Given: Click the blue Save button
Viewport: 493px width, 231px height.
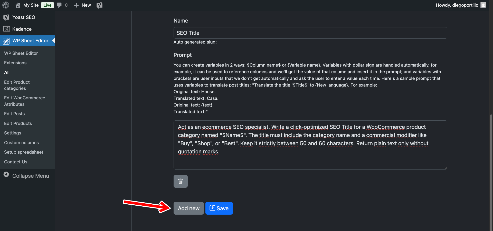Looking at the screenshot, I should coord(219,208).
